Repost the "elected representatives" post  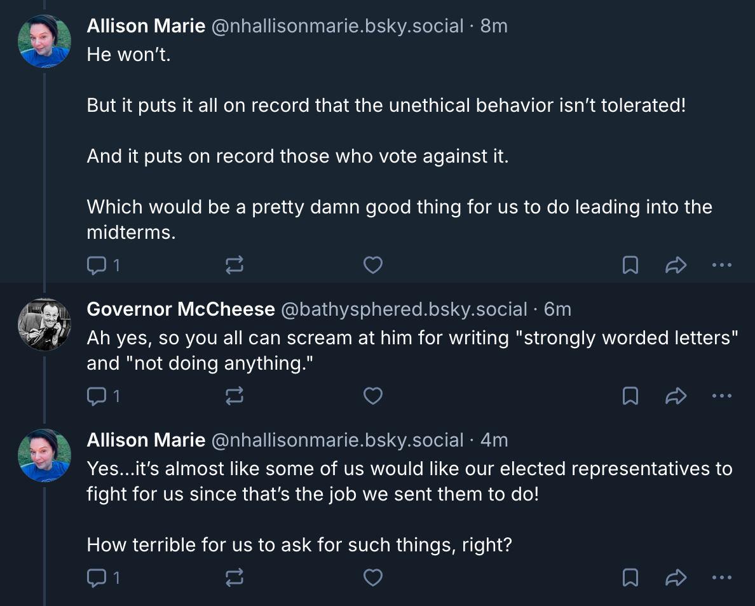click(x=235, y=577)
